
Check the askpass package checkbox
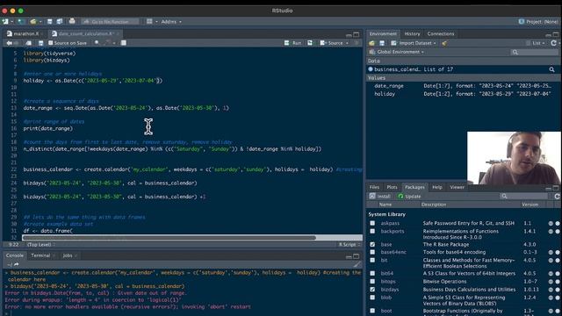(x=372, y=223)
